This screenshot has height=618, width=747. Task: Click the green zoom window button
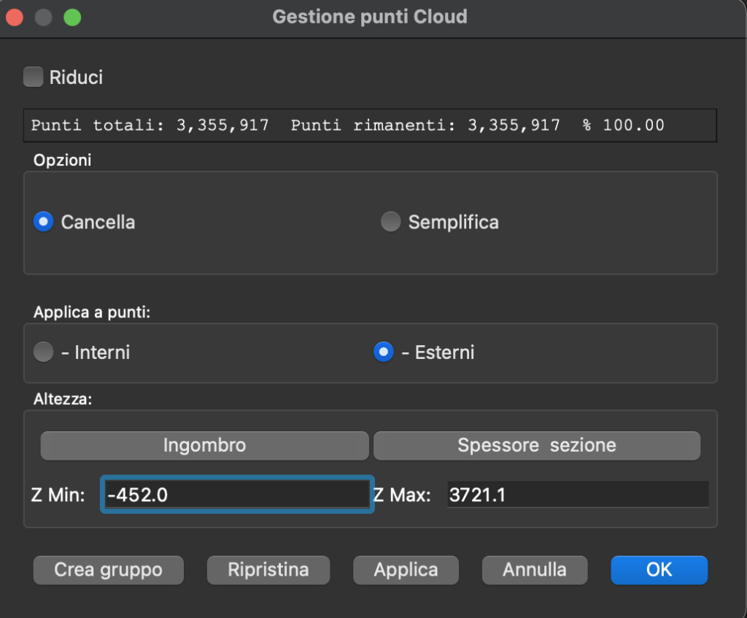click(x=72, y=17)
